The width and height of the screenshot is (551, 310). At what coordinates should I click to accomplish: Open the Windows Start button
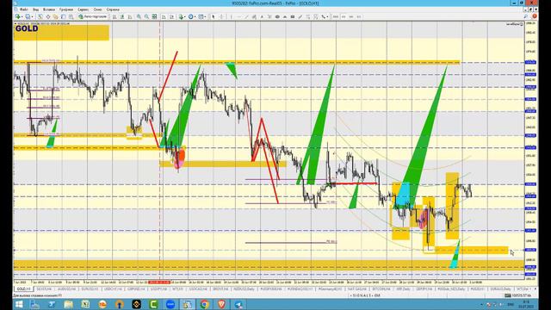(x=19, y=304)
